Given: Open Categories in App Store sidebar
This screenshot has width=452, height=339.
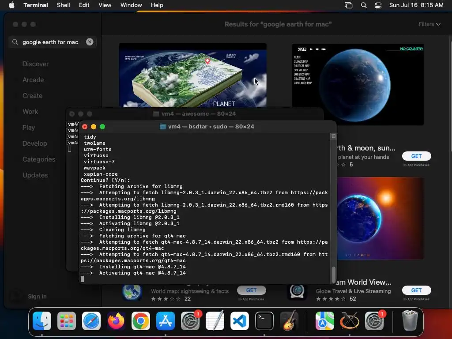Looking at the screenshot, I should 39,159.
